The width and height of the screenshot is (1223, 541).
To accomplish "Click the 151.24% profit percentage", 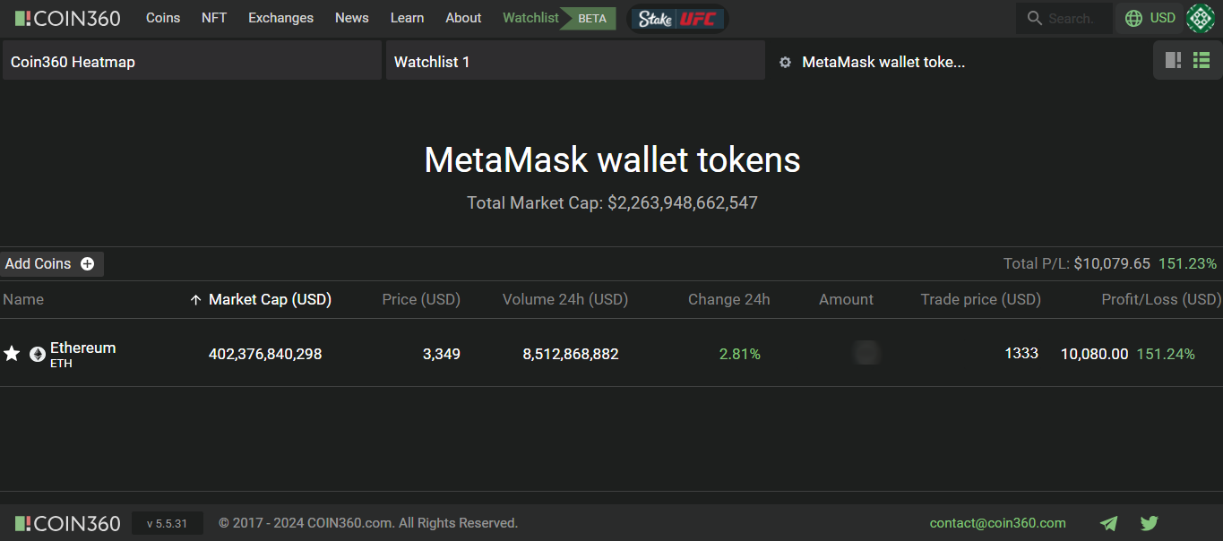I will point(1166,354).
